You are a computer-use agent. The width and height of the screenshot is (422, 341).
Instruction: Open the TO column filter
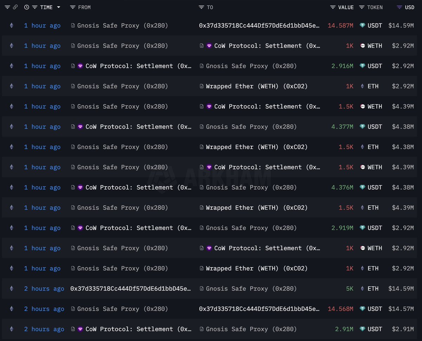tap(201, 7)
